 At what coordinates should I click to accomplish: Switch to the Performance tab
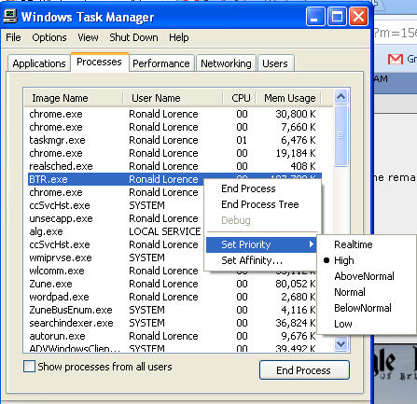pyautogui.click(x=161, y=63)
